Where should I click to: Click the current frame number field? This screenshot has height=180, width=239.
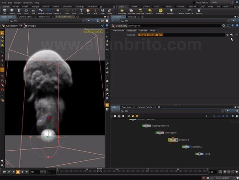click(x=35, y=172)
